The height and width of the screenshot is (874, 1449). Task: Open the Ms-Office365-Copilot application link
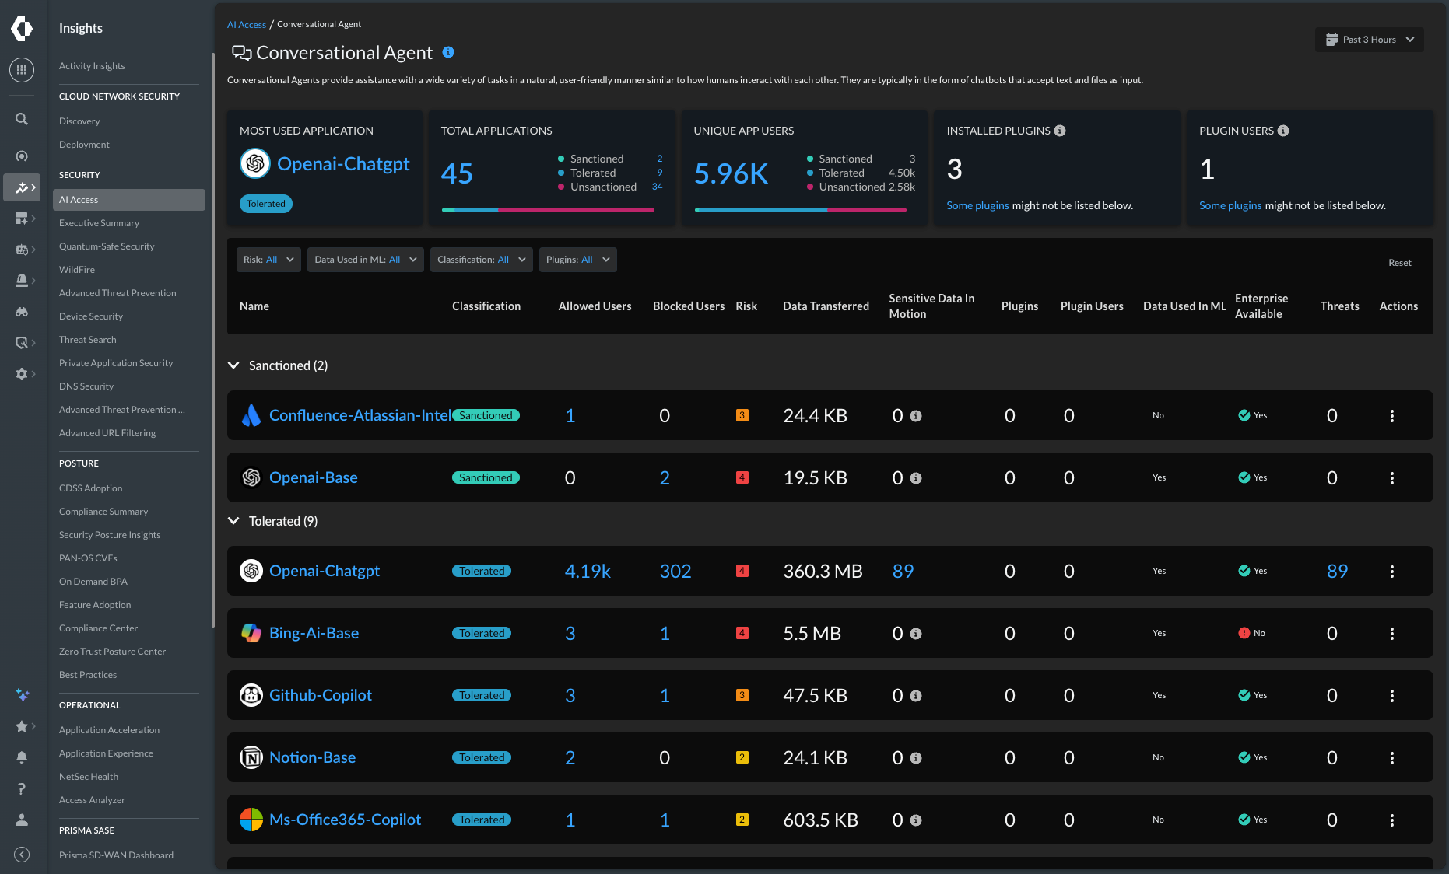click(x=345, y=820)
